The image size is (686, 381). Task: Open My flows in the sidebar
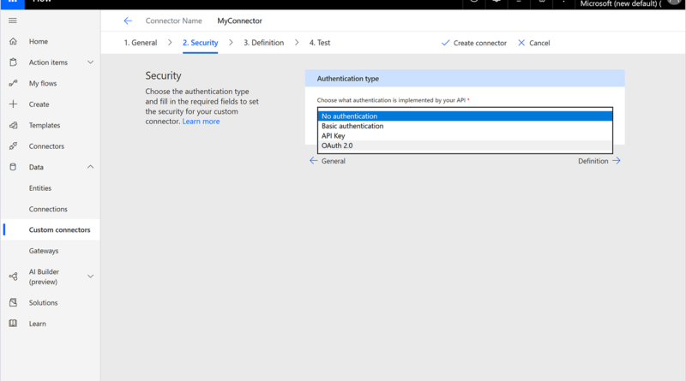pos(43,83)
